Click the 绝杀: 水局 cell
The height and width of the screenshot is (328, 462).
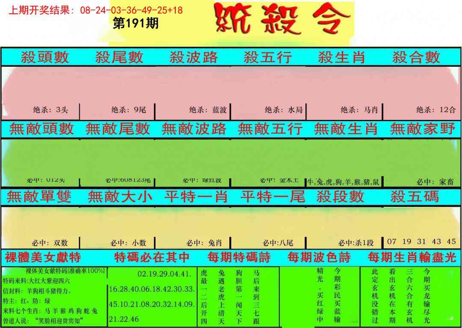pyautogui.click(x=284, y=110)
